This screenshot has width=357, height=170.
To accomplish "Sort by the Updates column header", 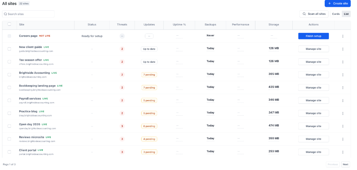I will click(149, 24).
